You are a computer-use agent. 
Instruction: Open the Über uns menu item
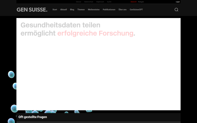coord(122,10)
